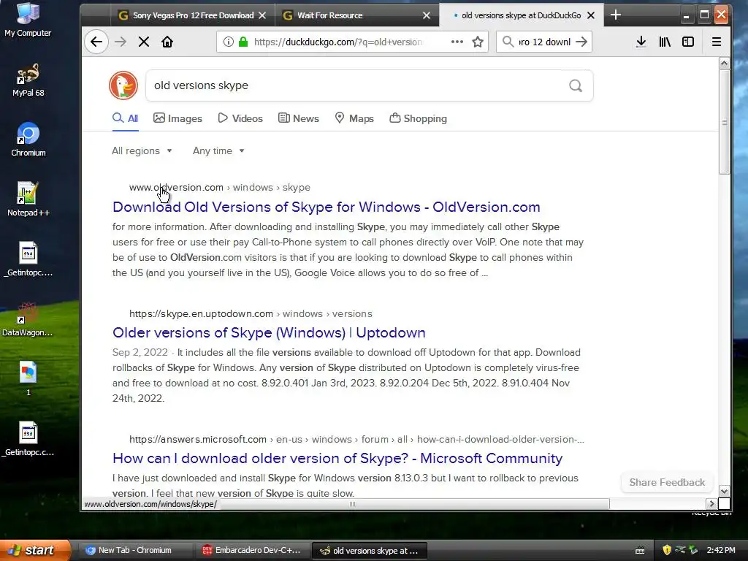Switch to Videos results
The height and width of the screenshot is (561, 748).
(240, 118)
